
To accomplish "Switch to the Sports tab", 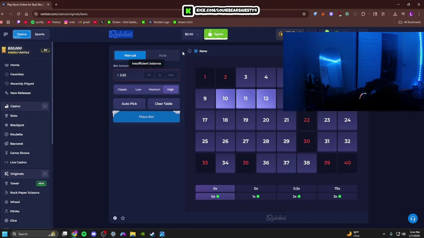I will (39, 34).
